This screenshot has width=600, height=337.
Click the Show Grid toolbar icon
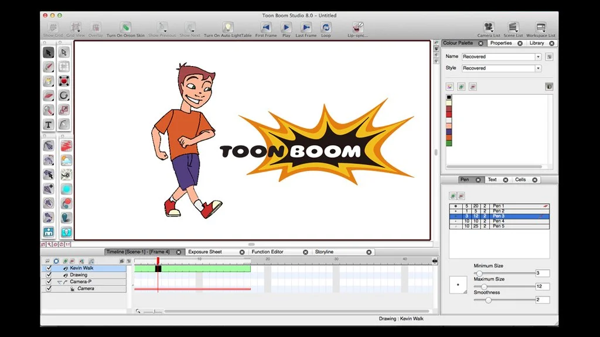pos(53,30)
